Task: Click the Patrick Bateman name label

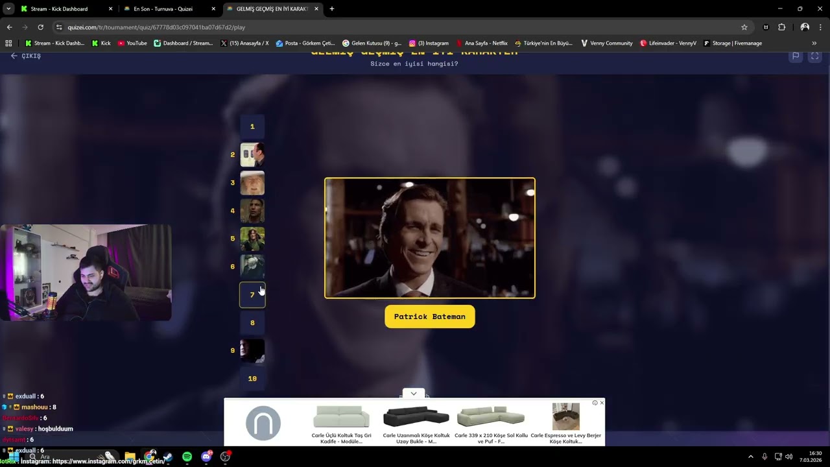Action: point(430,317)
